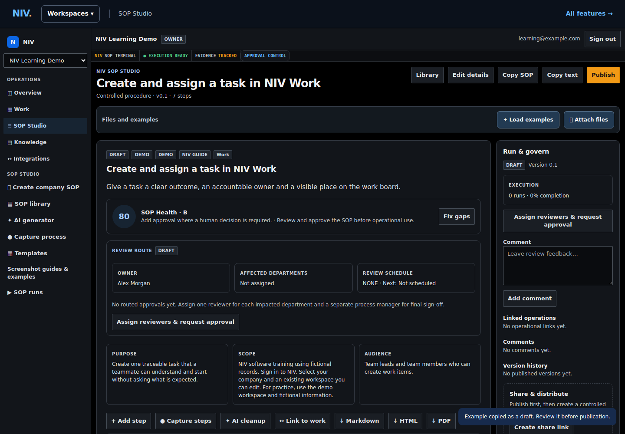The width and height of the screenshot is (625, 434).
Task: Open All features link
Action: click(589, 13)
